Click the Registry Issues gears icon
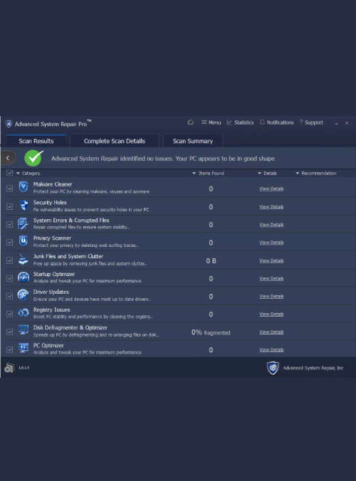 pyautogui.click(x=23, y=312)
